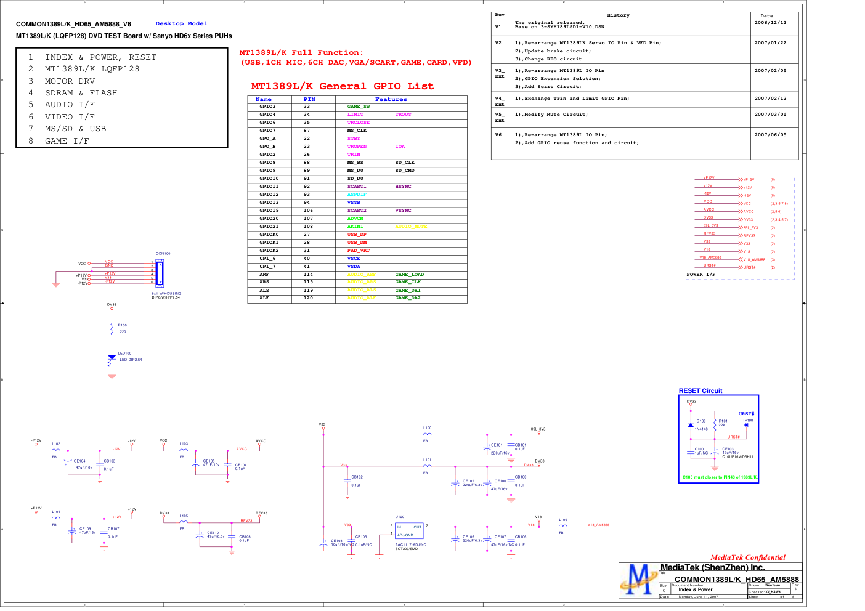Click the R100 220 resistor symbol

pos(112,330)
